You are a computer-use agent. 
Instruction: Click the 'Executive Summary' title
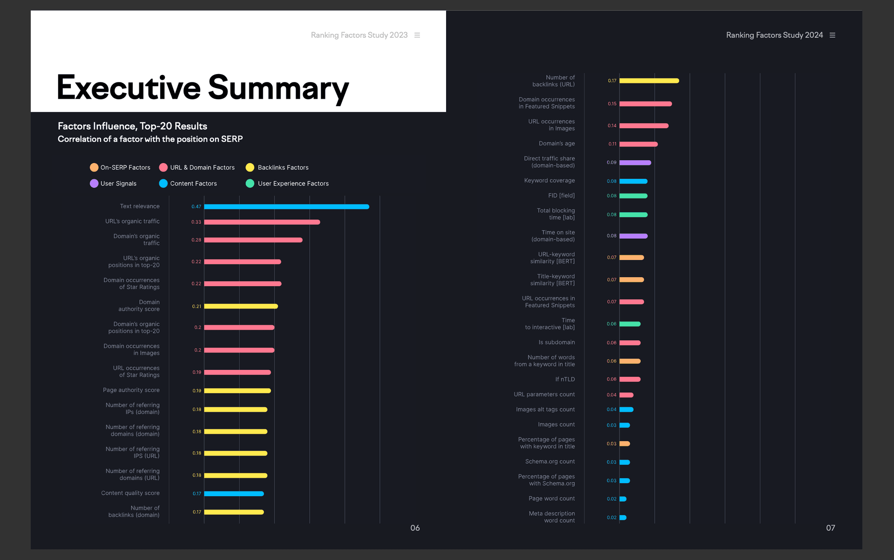(203, 88)
